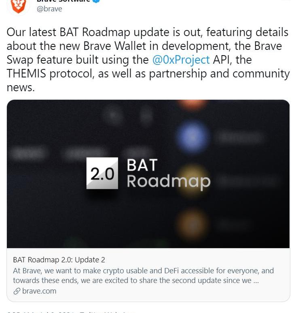This screenshot has height=313, width=296.
Task: Click the trailing word news. in tweet
Action: point(21,88)
